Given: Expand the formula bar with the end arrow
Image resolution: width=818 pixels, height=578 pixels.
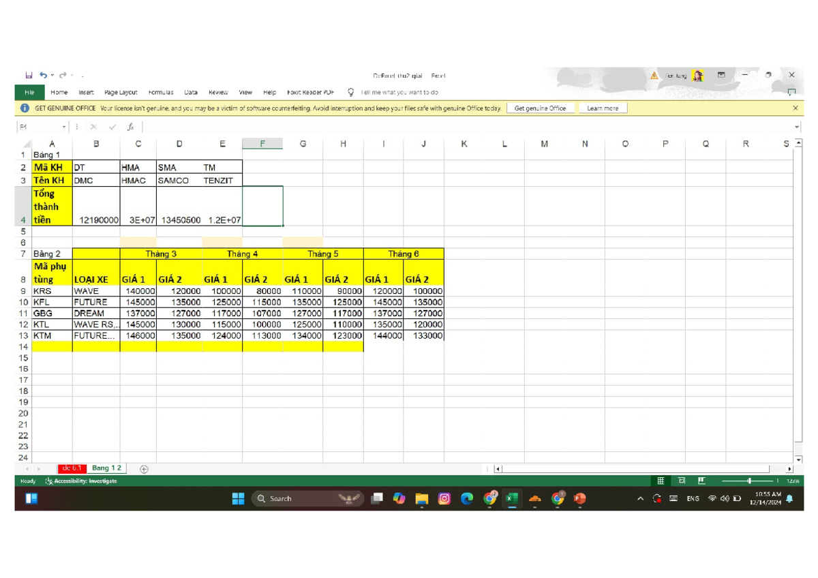Looking at the screenshot, I should click(x=797, y=127).
